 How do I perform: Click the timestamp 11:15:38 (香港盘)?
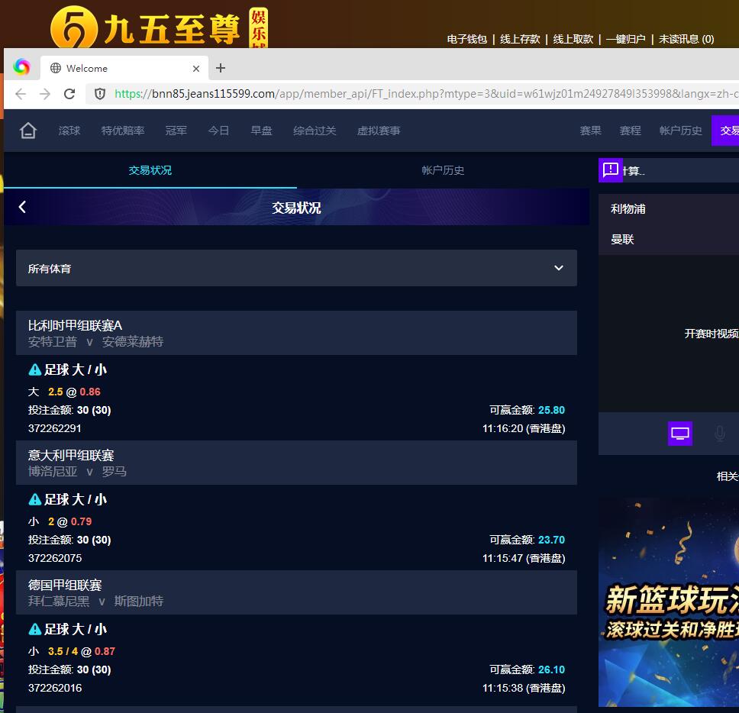click(x=524, y=688)
